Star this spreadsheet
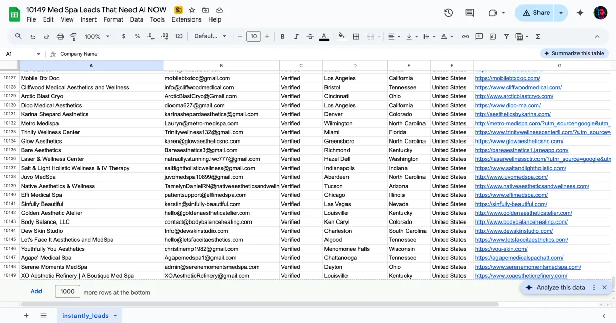 pos(192,10)
